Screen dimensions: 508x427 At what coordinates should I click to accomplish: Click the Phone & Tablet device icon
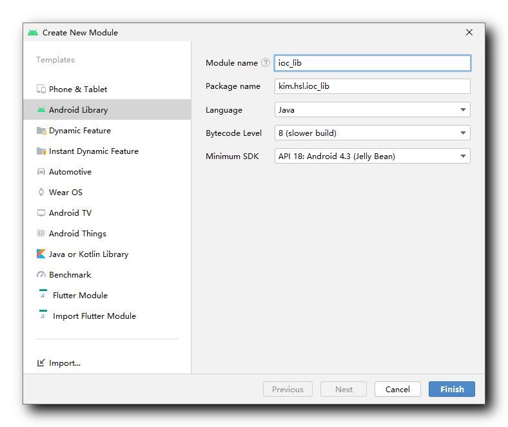click(x=41, y=89)
